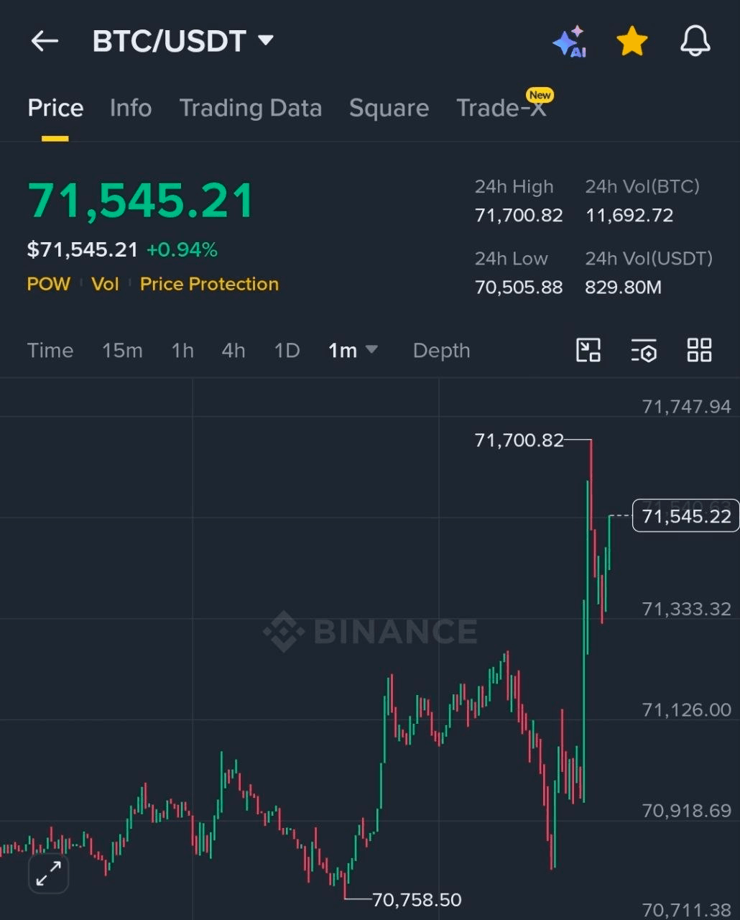
Task: Select the 4h chart interval
Action: pos(233,351)
